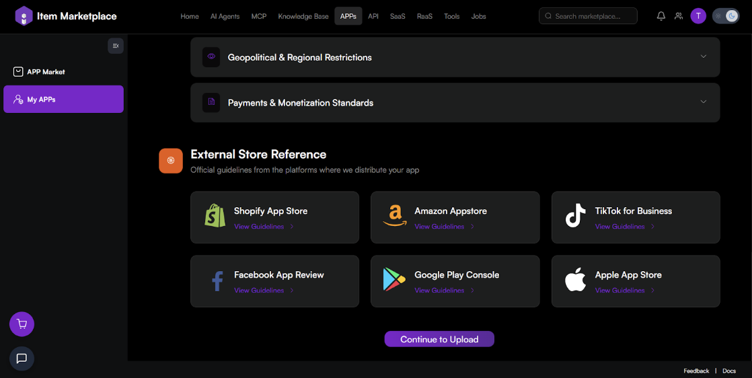Viewport: 752px width, 378px height.
Task: Open the user avatar T profile
Action: click(698, 16)
